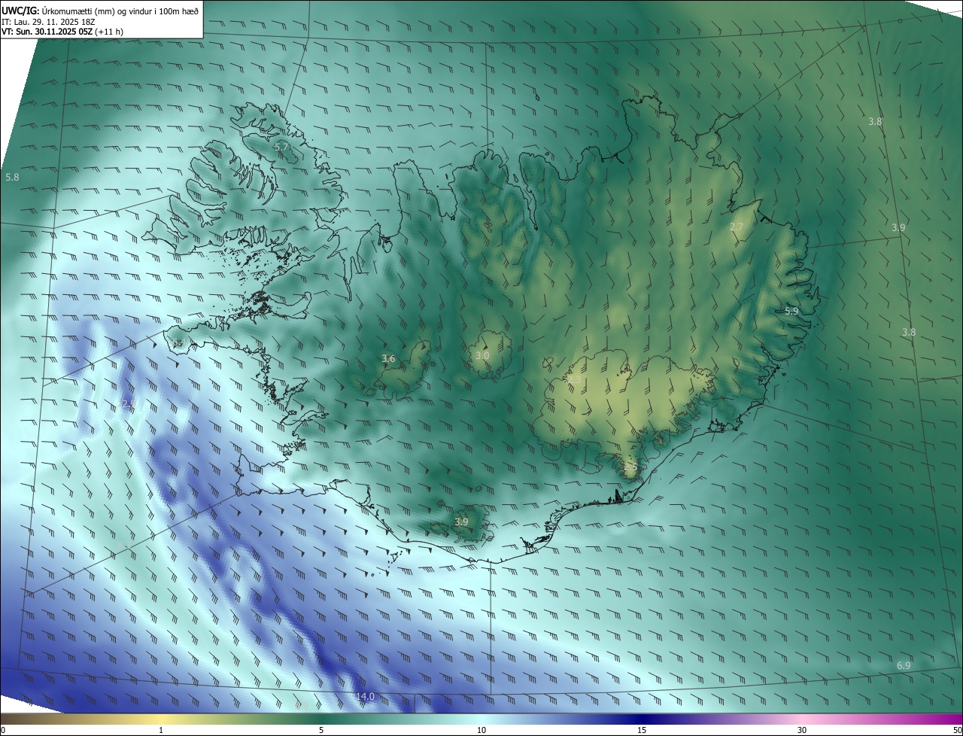
Task: Click the 6.9 value over the southeast ocean
Action: tap(904, 665)
